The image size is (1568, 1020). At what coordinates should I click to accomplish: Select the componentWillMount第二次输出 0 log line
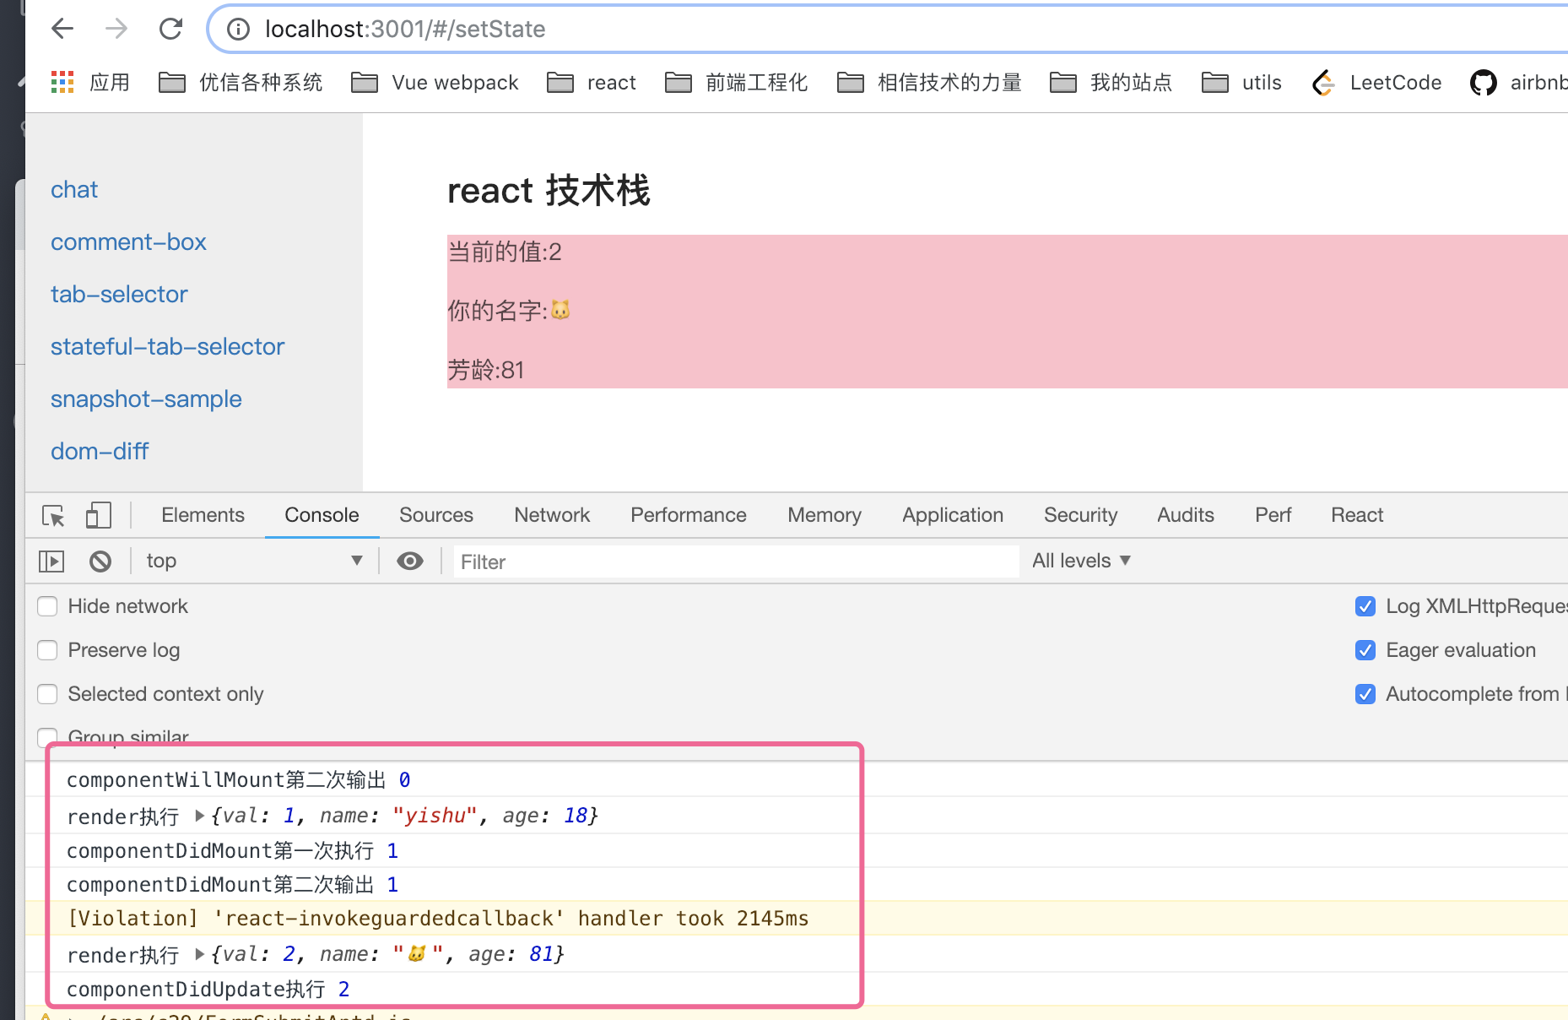pos(238,779)
